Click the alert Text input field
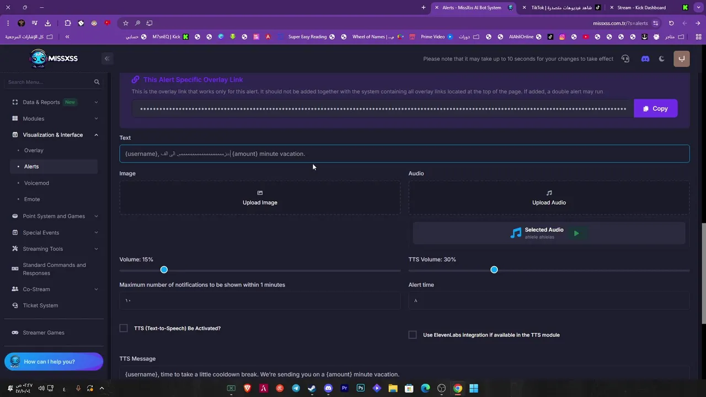706x397 pixels. (x=404, y=154)
